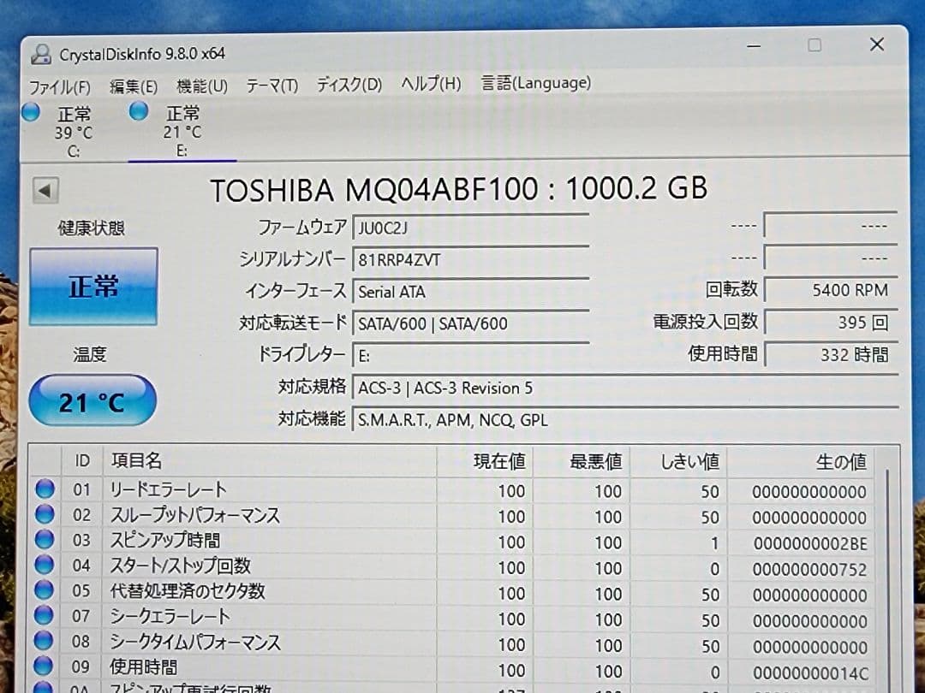Click features field S.M.A.R.T., APM, NCQ, GPL
This screenshot has height=693, width=925.
click(x=624, y=419)
